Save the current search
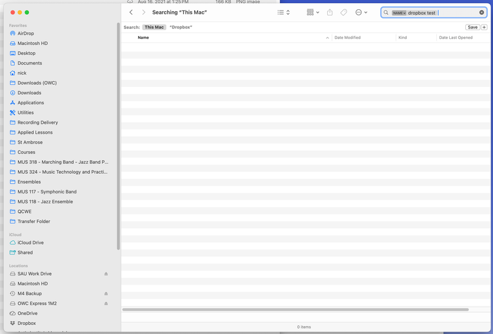 [472, 27]
